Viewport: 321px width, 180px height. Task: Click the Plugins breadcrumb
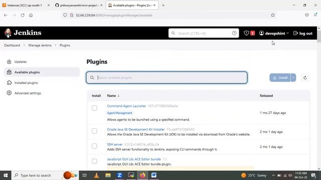[65, 45]
